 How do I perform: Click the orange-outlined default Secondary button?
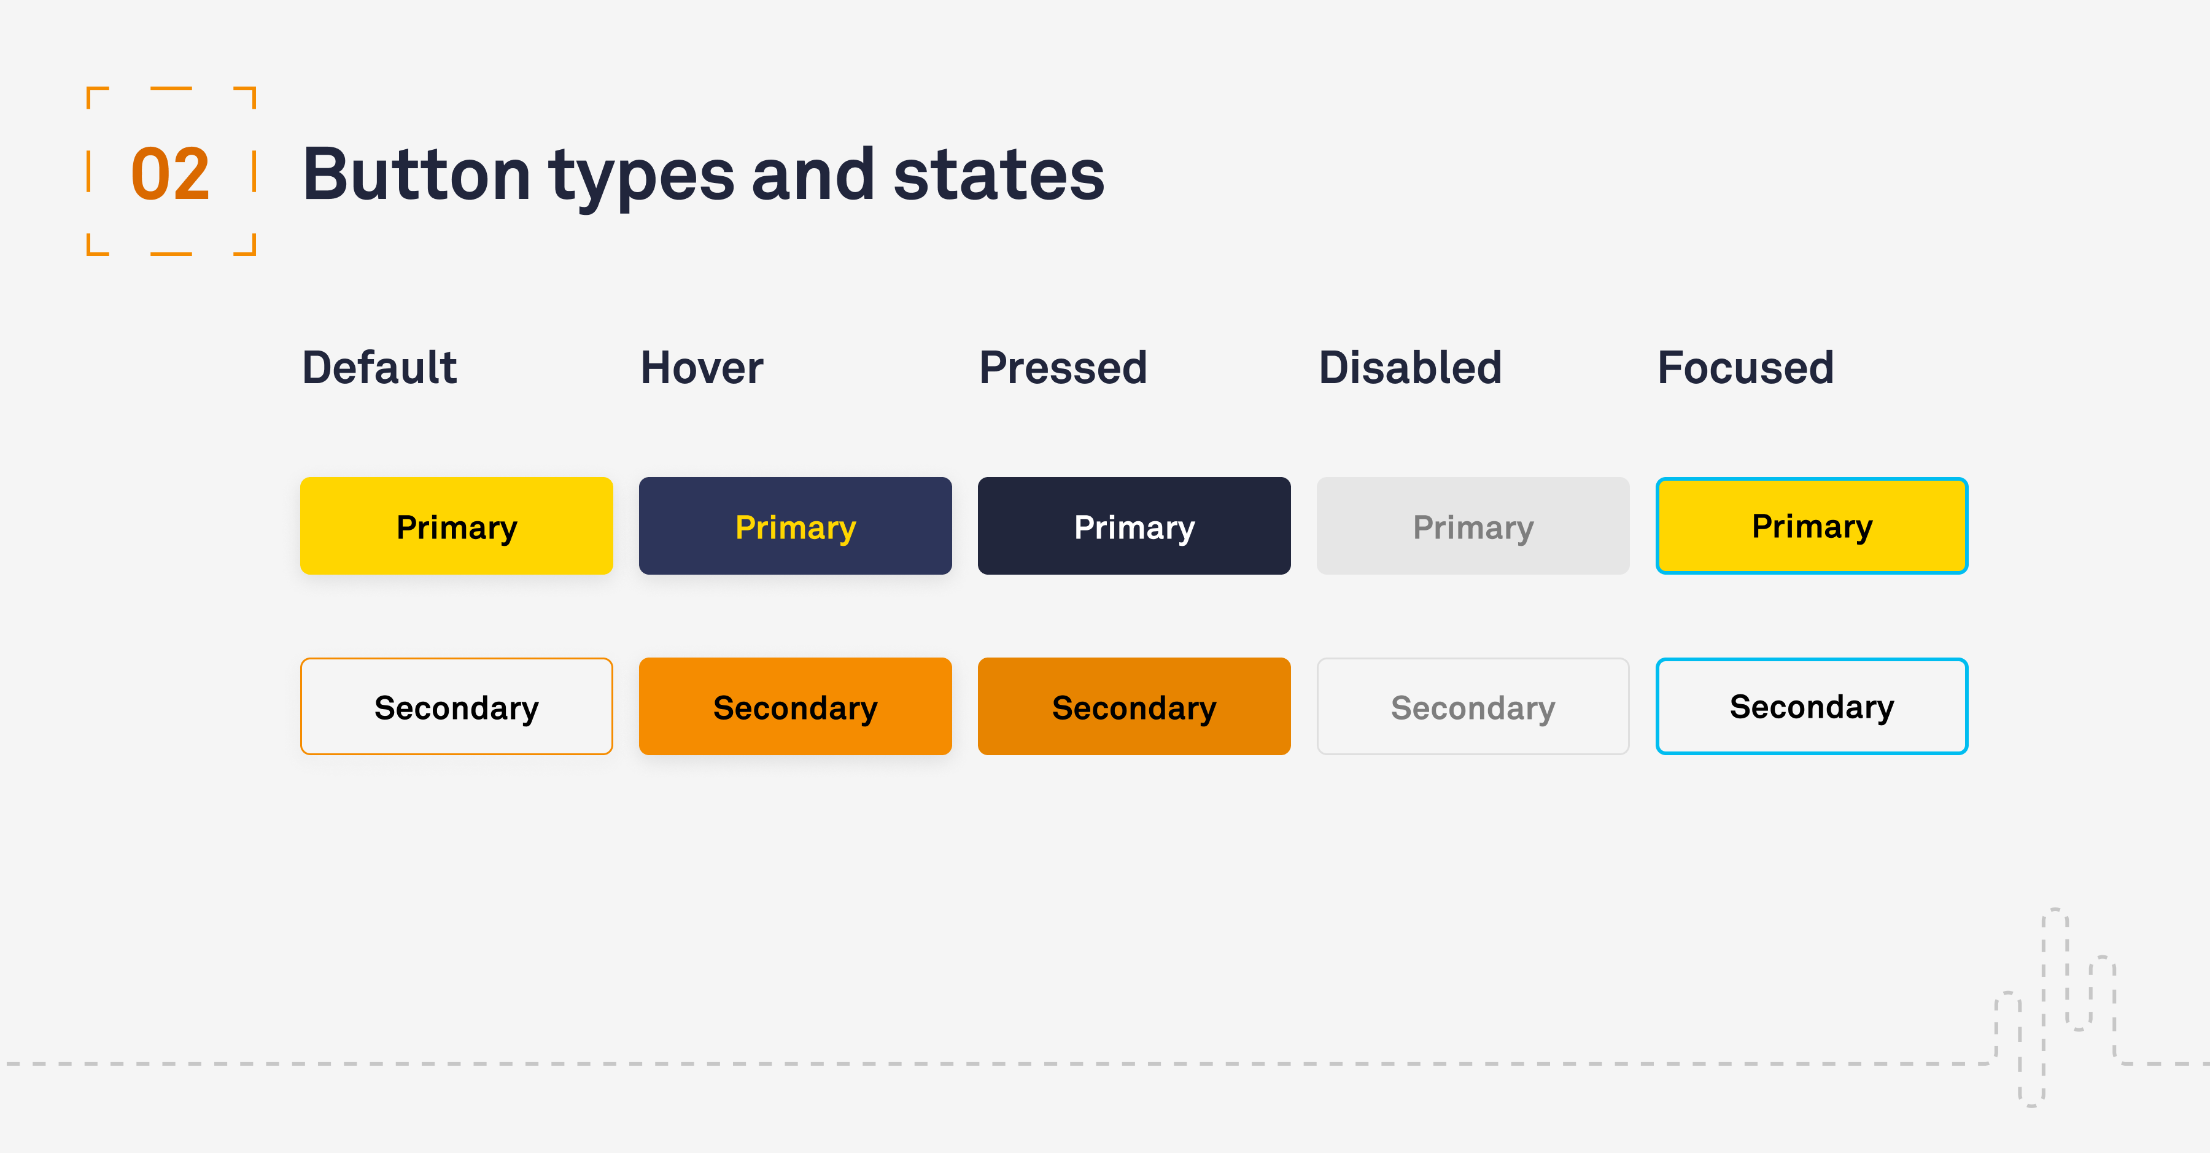[456, 707]
